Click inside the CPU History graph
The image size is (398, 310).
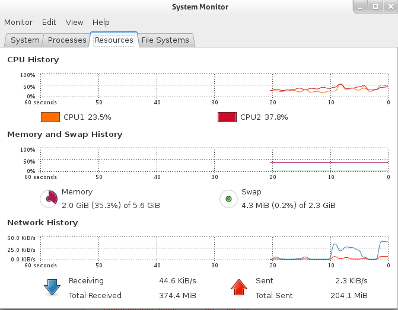tap(214, 85)
